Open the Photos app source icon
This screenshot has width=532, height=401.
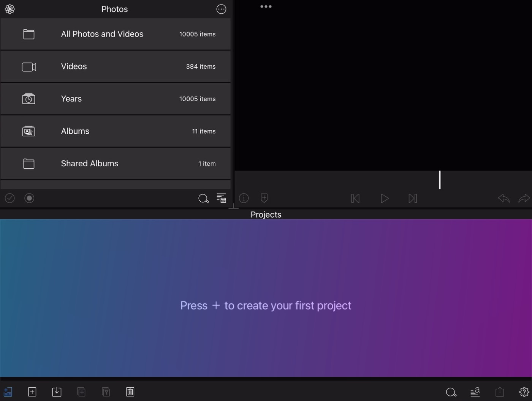point(9,9)
